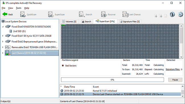
Task: Open the Help menu
Action: coord(27,8)
